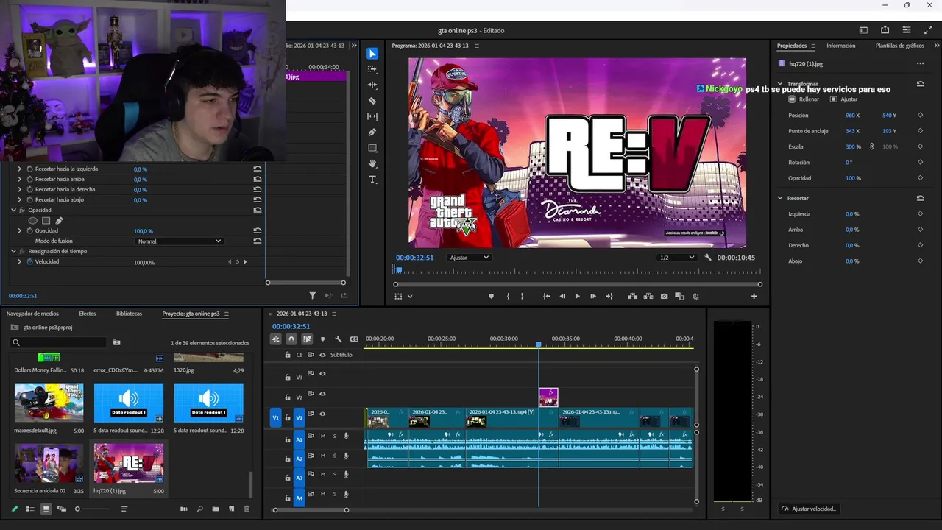
Task: Collapse the Recortar section in Propiedades
Action: click(780, 198)
